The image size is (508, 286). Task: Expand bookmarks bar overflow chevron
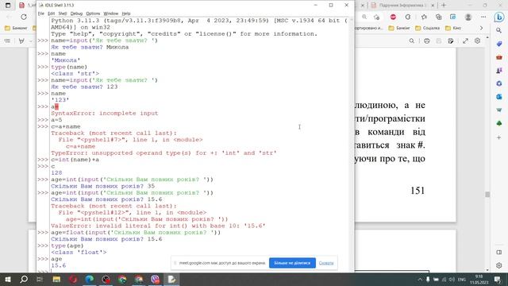tap(481, 29)
